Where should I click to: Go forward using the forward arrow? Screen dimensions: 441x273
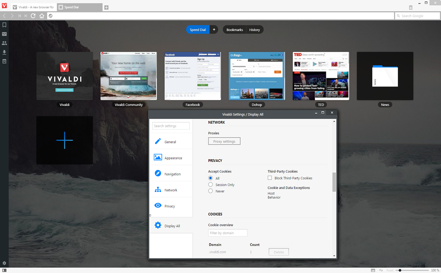pos(12,16)
